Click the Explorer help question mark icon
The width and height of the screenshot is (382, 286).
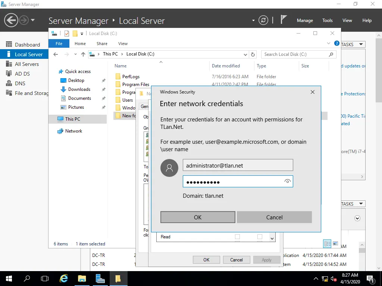tap(337, 43)
